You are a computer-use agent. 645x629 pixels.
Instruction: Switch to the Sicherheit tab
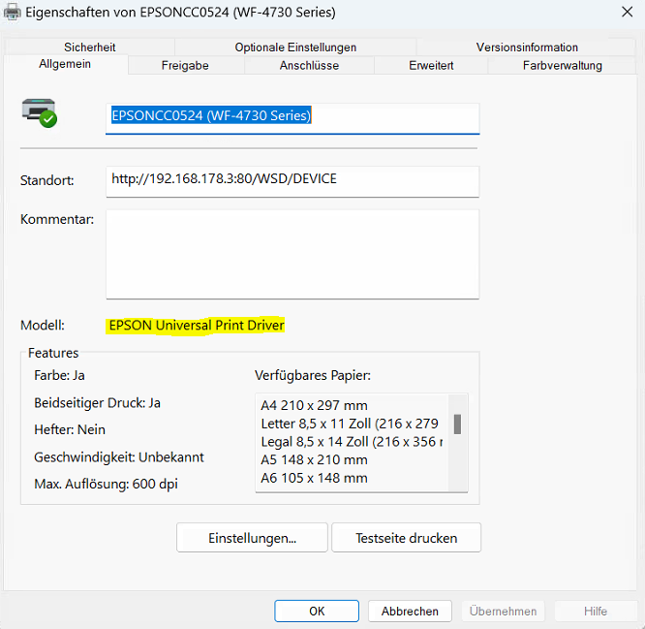[x=90, y=47]
